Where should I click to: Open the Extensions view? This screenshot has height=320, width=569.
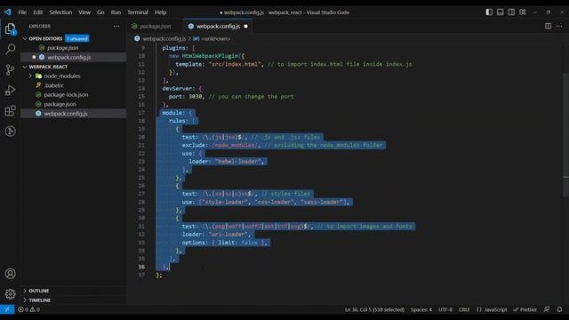10,110
